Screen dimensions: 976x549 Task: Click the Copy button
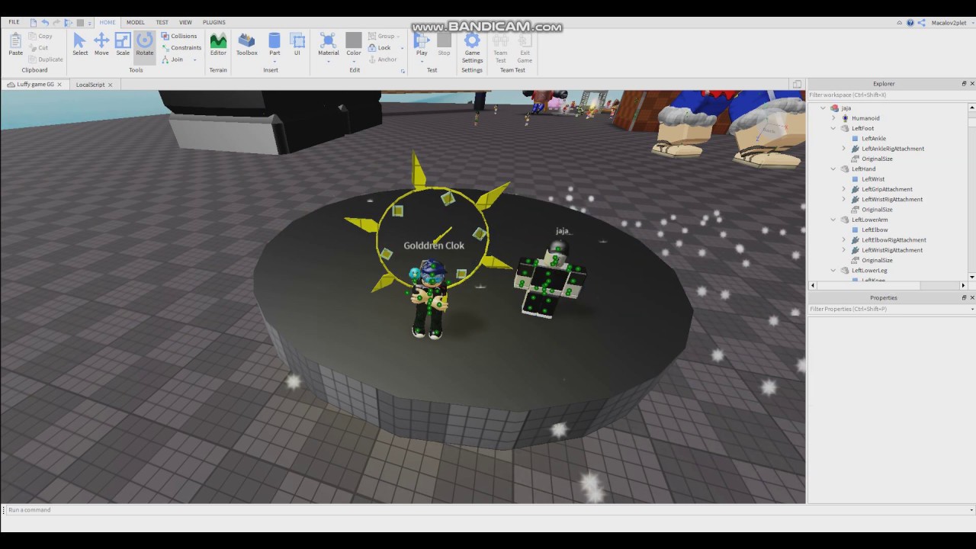(40, 36)
